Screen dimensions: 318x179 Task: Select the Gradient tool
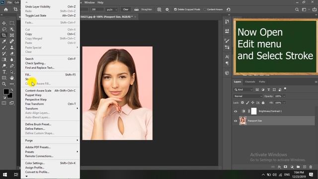click(4, 60)
